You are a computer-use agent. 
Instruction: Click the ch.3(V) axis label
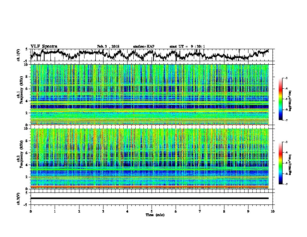coord(18,199)
